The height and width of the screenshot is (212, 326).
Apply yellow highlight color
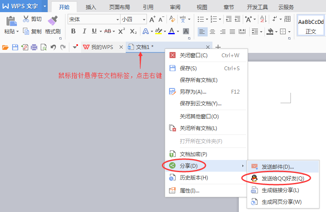point(158,31)
